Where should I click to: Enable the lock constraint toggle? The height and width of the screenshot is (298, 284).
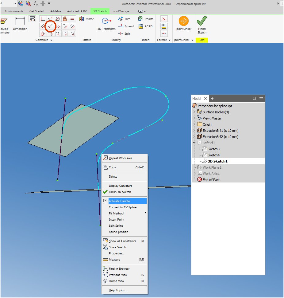tap(65, 19)
